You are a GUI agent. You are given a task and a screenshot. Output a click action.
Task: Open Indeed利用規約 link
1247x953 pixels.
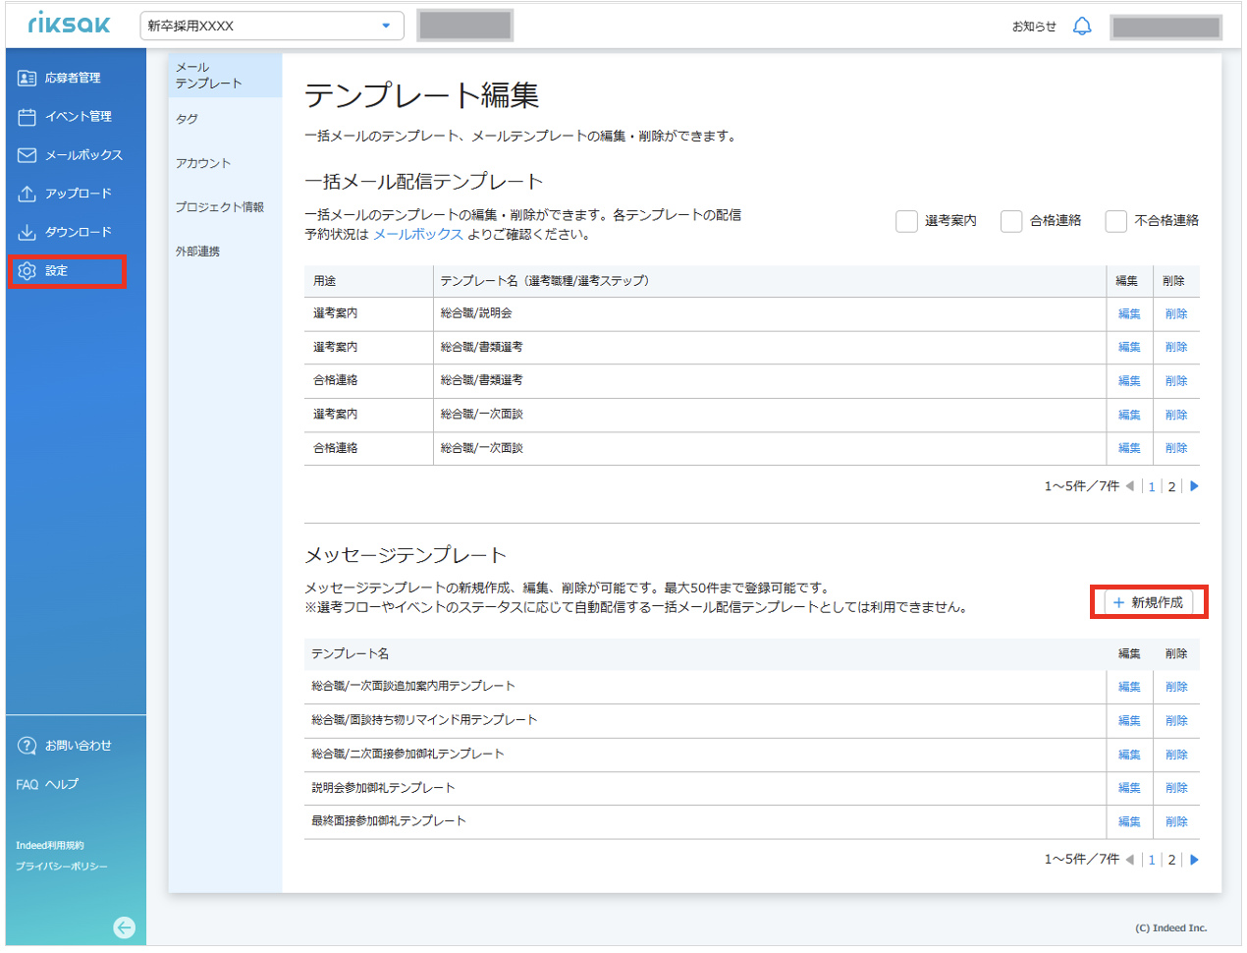pyautogui.click(x=50, y=845)
